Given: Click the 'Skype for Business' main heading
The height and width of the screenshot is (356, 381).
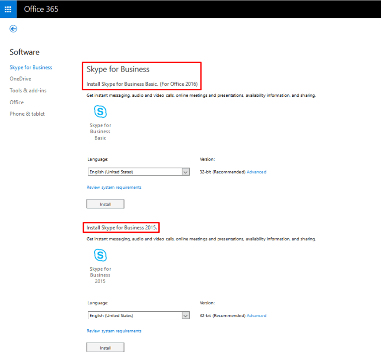Looking at the screenshot, I should (x=118, y=70).
